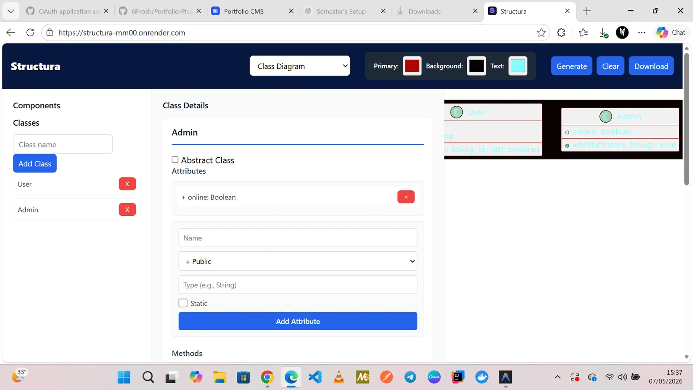Show hidden system tray icons
693x390 pixels.
tap(557, 377)
